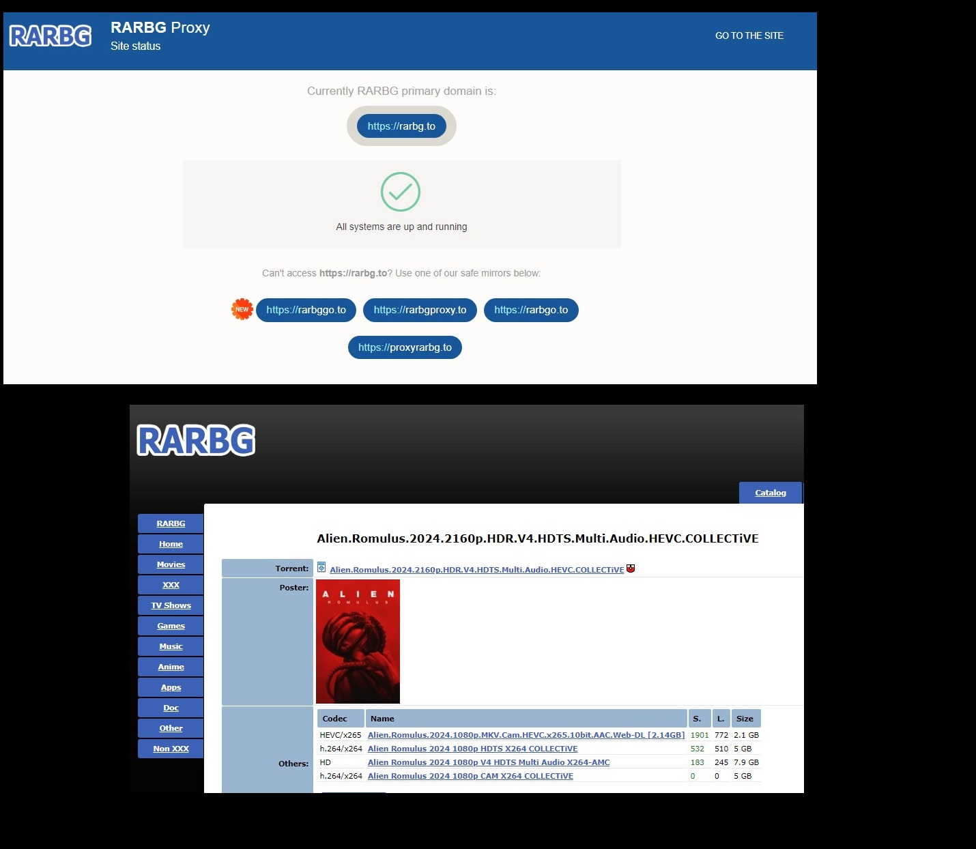The image size is (976, 849).
Task: Click the HD codec cell
Action: click(326, 762)
